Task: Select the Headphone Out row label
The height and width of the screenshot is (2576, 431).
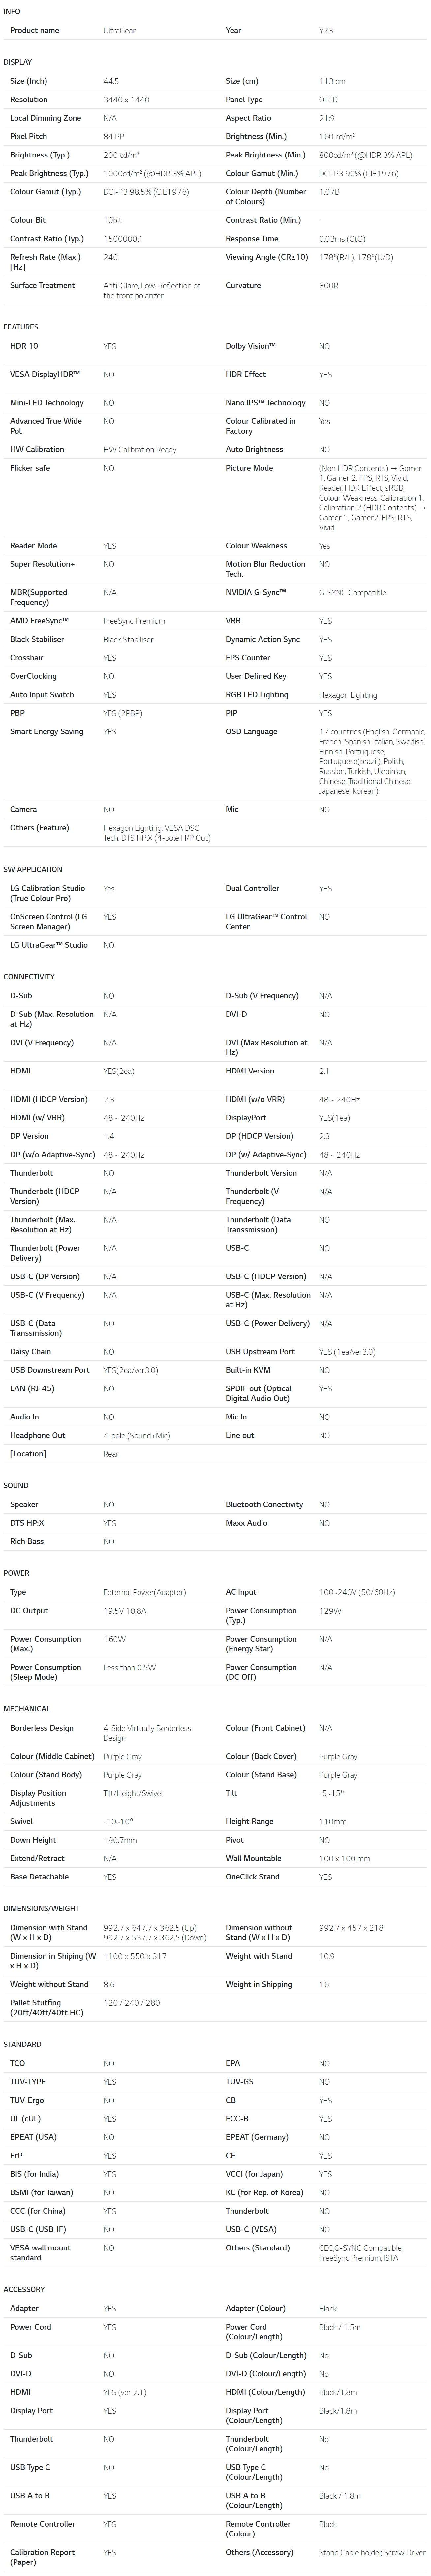Action: pyautogui.click(x=37, y=1436)
